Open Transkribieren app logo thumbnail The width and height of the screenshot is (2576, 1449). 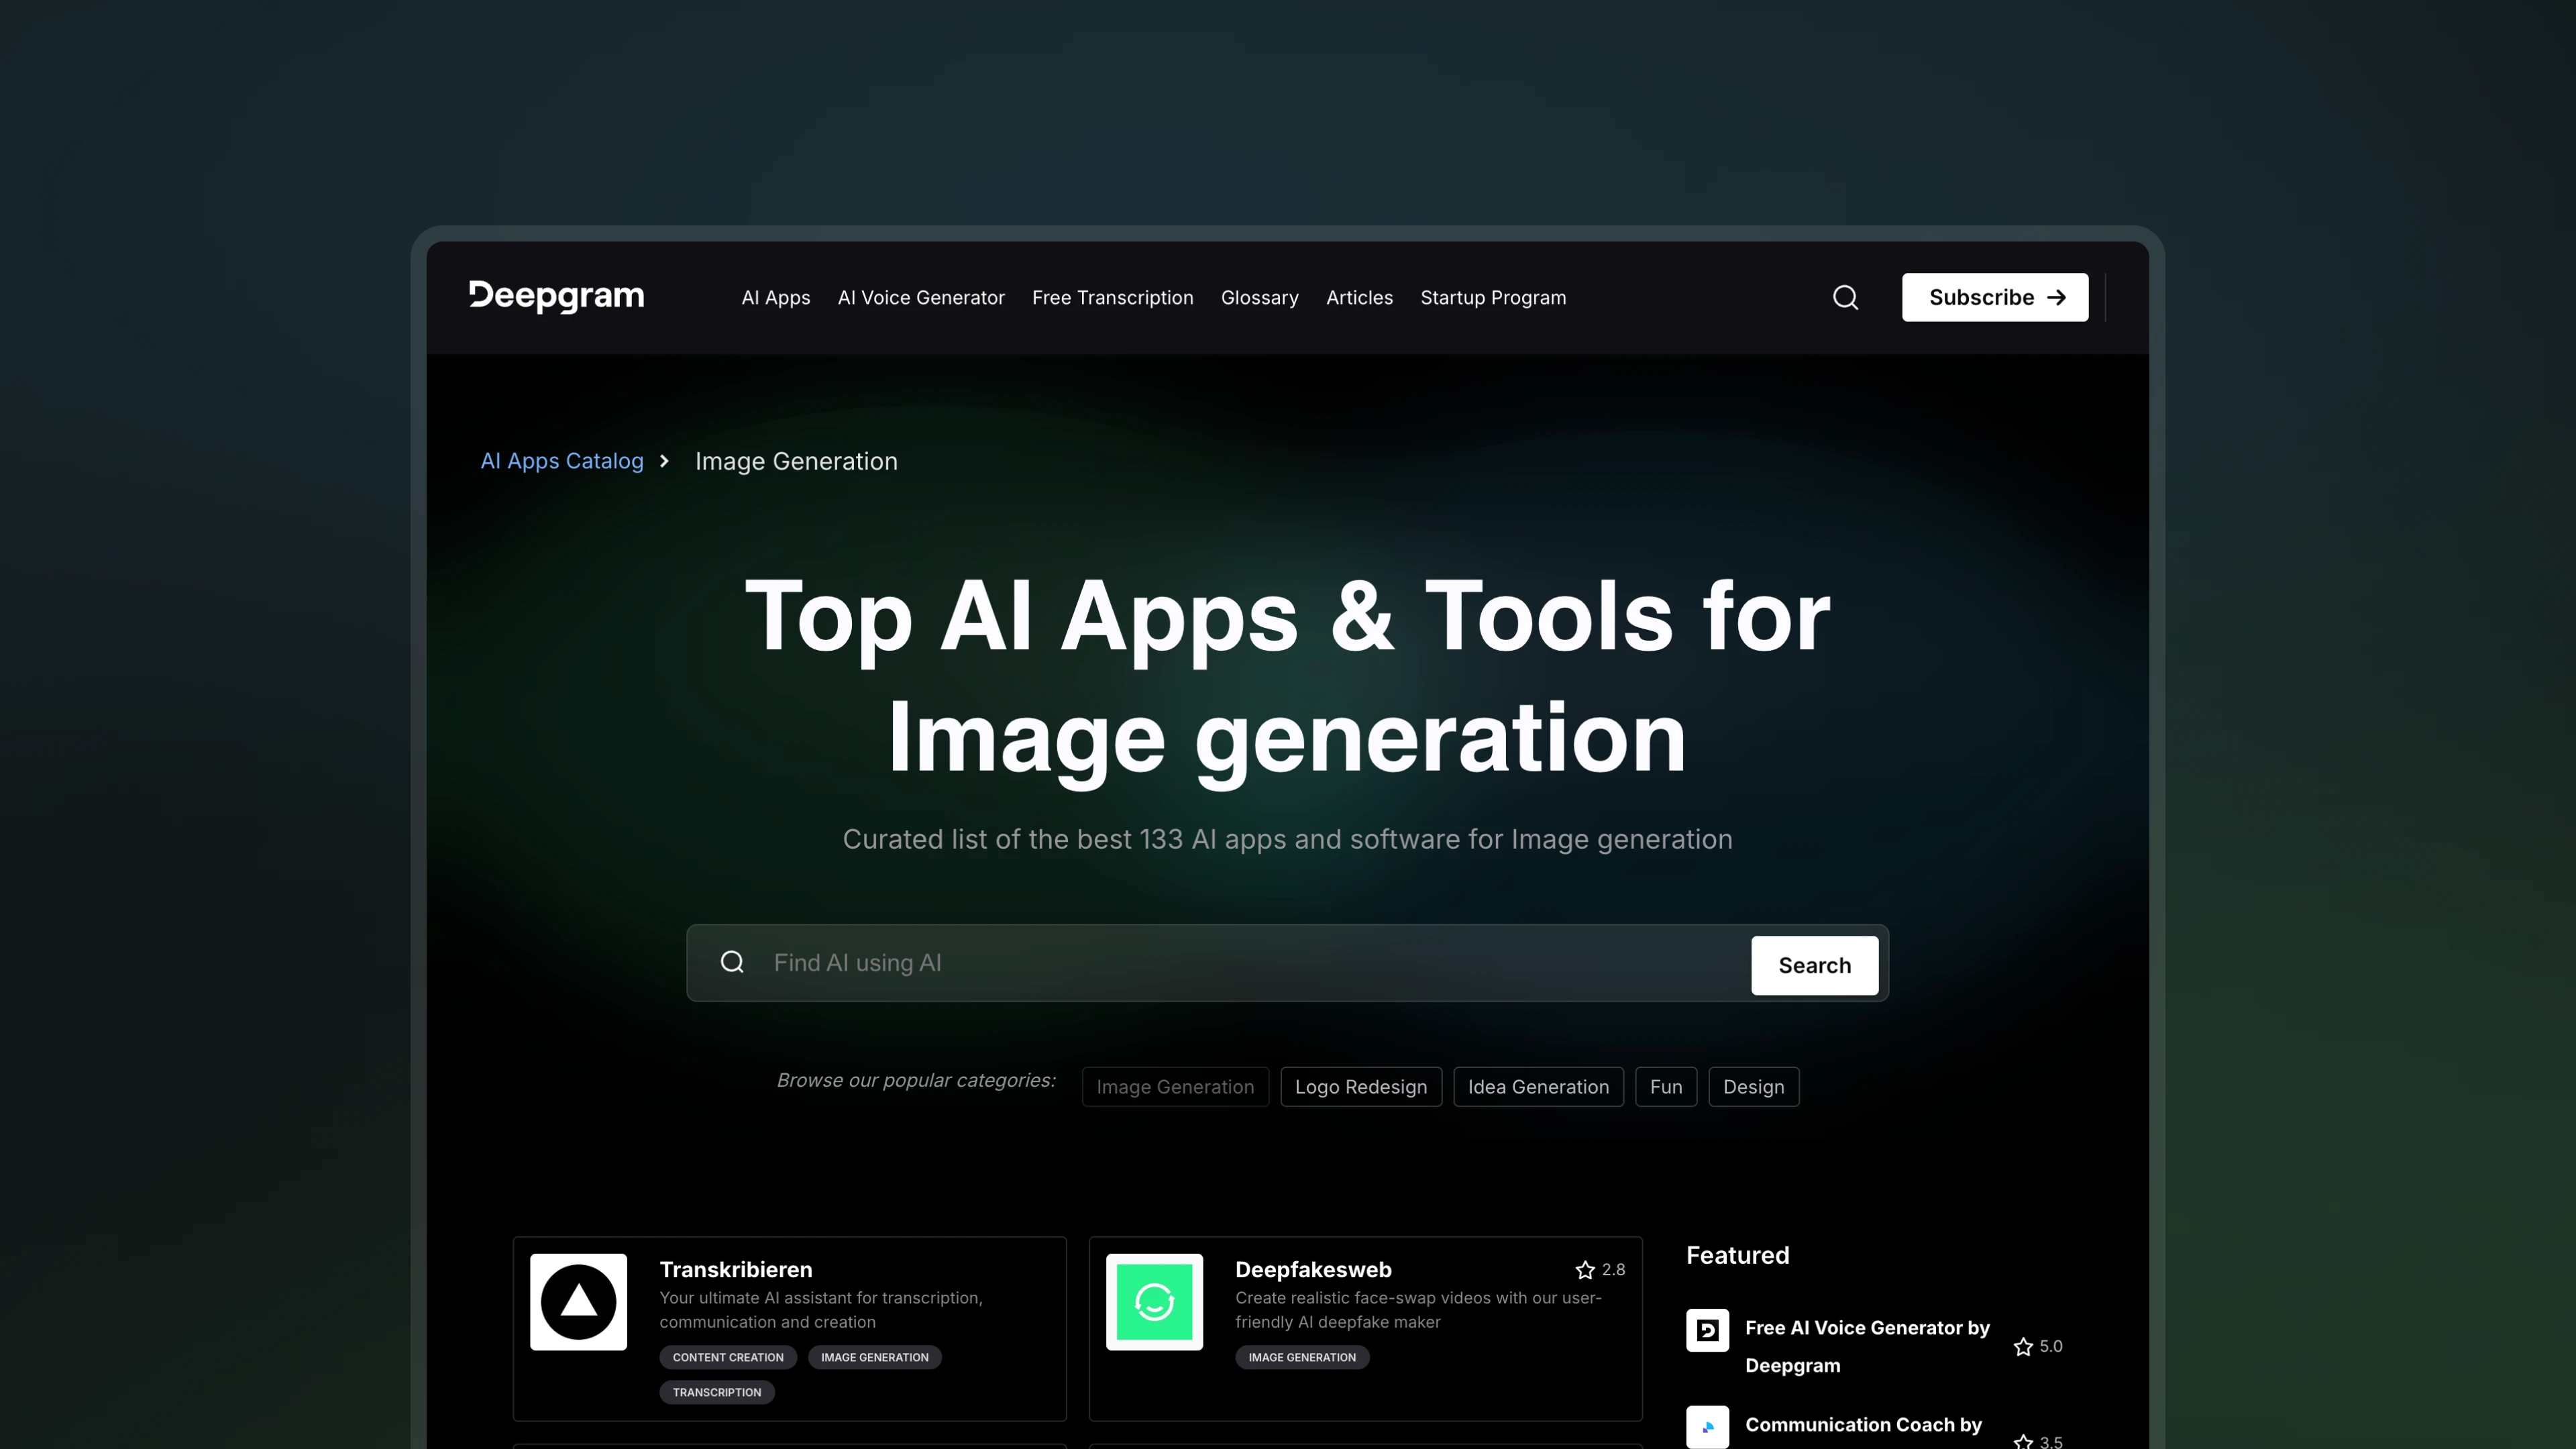click(x=578, y=1301)
